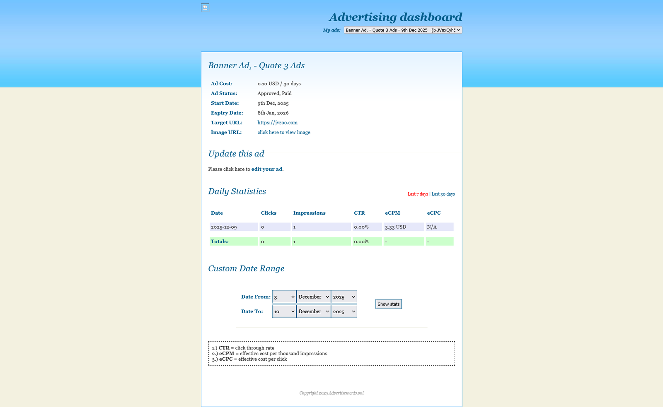663x407 pixels.
Task: Switch statistics to Last 30 days
Action: pyautogui.click(x=443, y=194)
